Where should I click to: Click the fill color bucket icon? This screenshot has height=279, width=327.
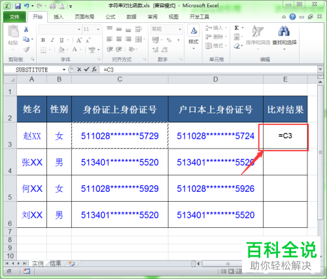click(61, 50)
